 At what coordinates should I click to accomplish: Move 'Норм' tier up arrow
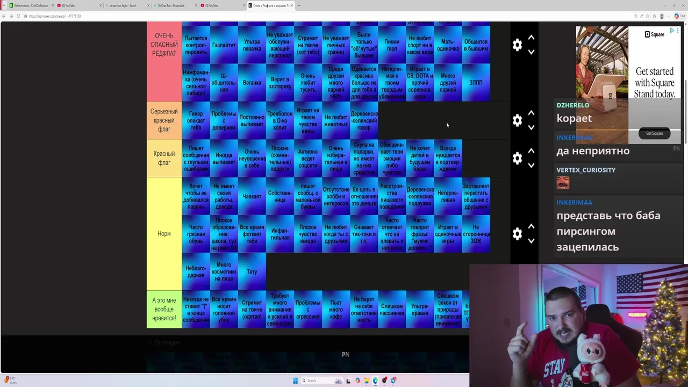[x=531, y=226]
